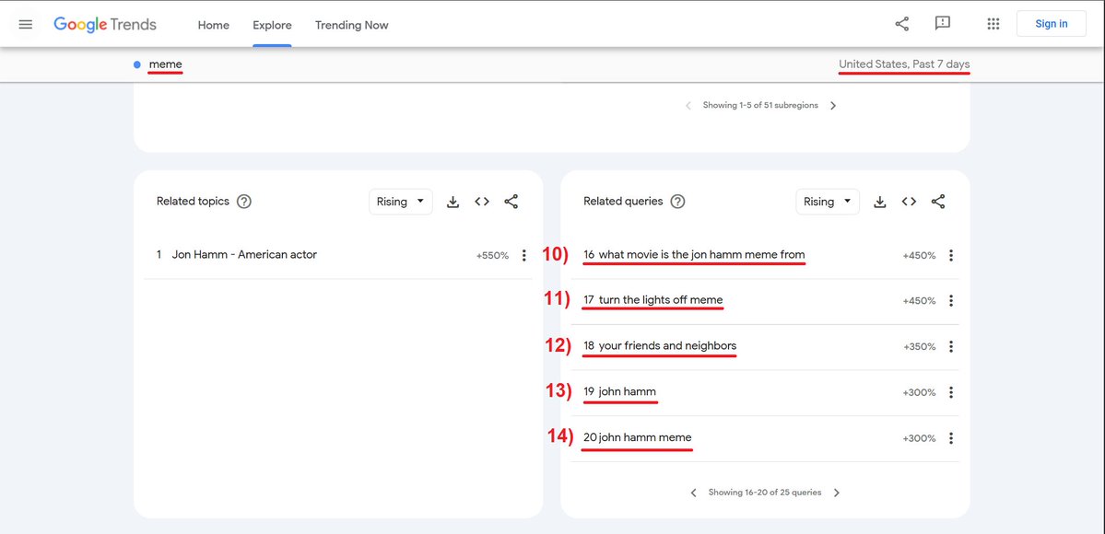1105x534 pixels.
Task: Go to next page of subregions
Action: [833, 106]
